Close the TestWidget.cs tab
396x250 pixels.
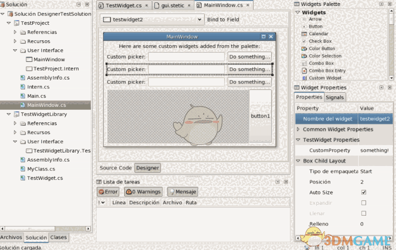click(146, 5)
